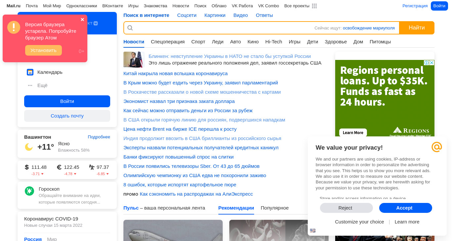The height and width of the screenshot is (241, 452).
Task: Click Создать почту button
Action: tap(67, 116)
